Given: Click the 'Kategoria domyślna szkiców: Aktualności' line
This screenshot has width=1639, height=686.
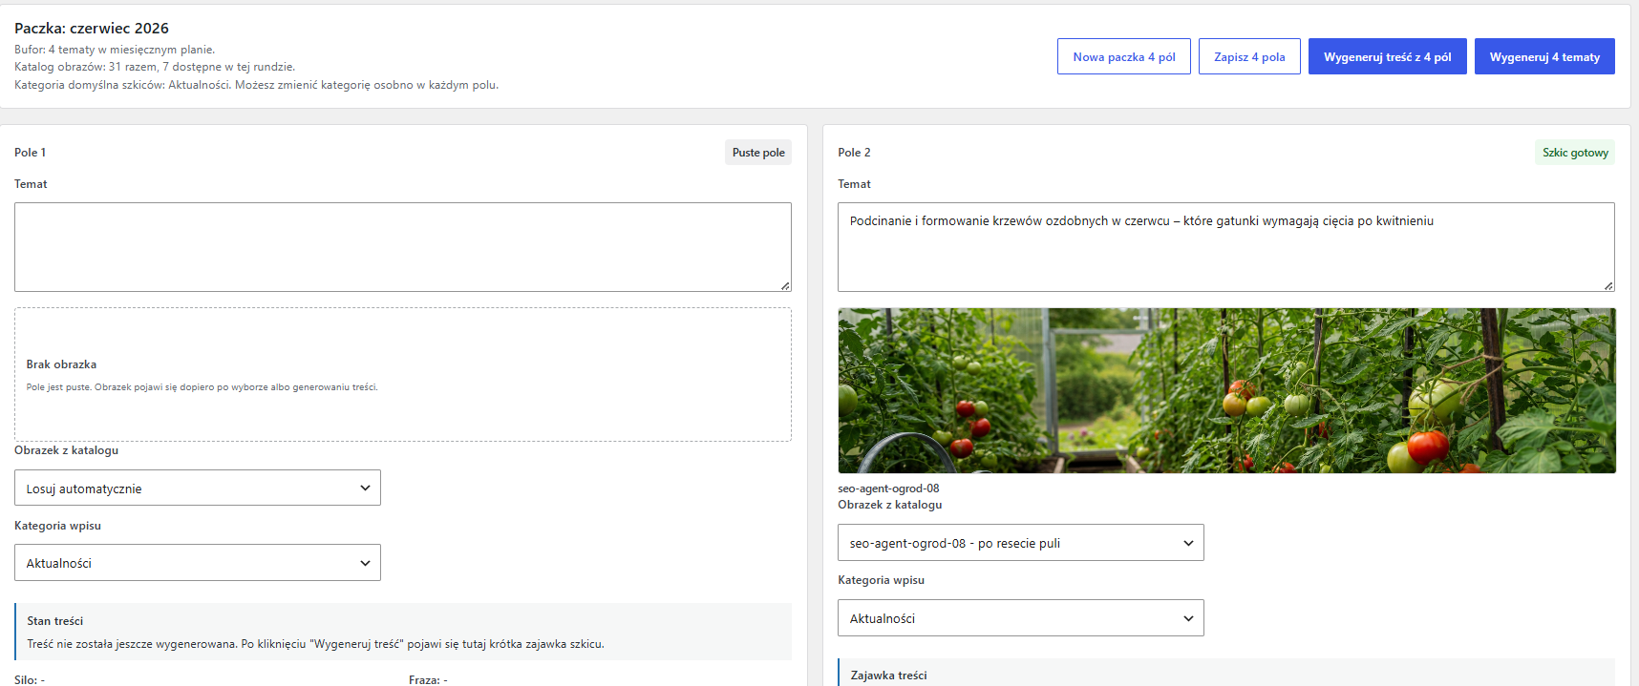Looking at the screenshot, I should coord(256,85).
